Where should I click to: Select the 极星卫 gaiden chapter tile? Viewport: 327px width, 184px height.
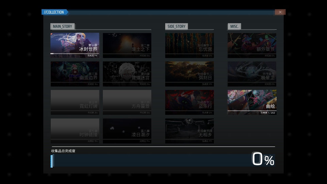pos(252,74)
